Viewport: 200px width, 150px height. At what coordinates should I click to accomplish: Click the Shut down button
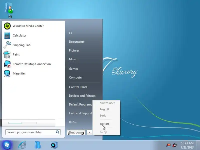pyautogui.click(x=76, y=132)
